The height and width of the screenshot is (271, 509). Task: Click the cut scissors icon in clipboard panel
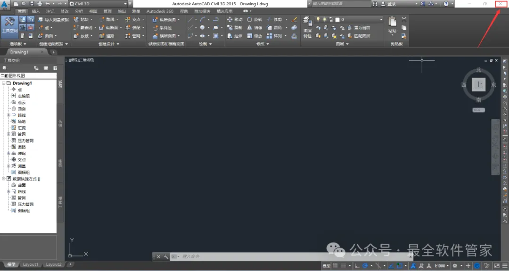[x=404, y=19]
